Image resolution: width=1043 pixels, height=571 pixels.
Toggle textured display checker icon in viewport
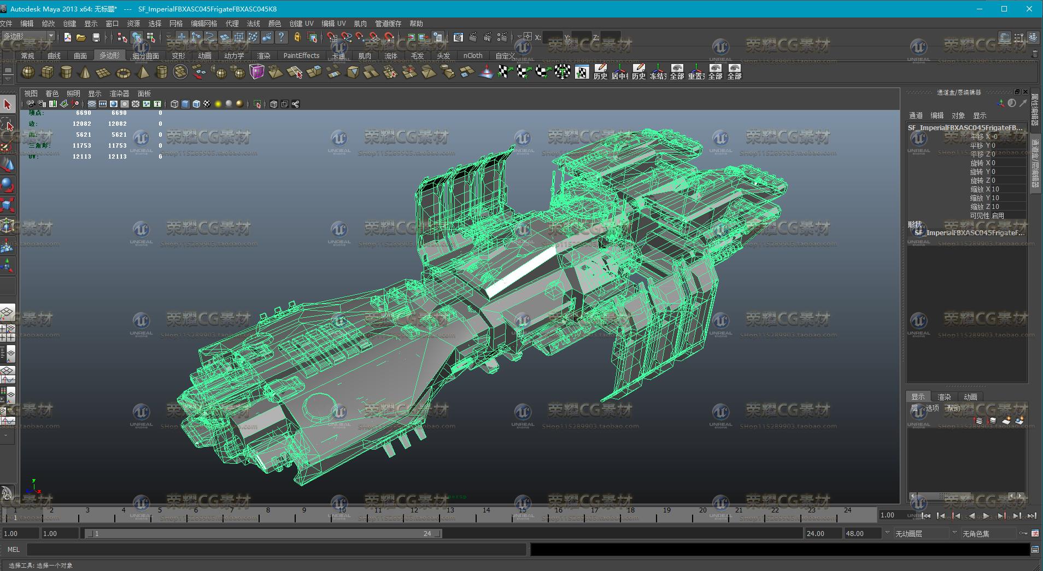point(207,104)
